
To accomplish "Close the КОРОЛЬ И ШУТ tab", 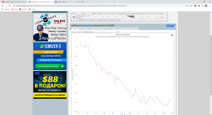I will [25, 2].
